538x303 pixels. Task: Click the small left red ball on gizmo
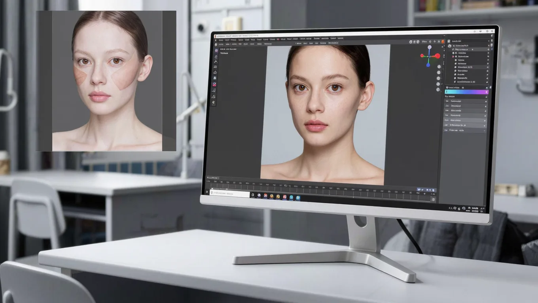[422, 56]
